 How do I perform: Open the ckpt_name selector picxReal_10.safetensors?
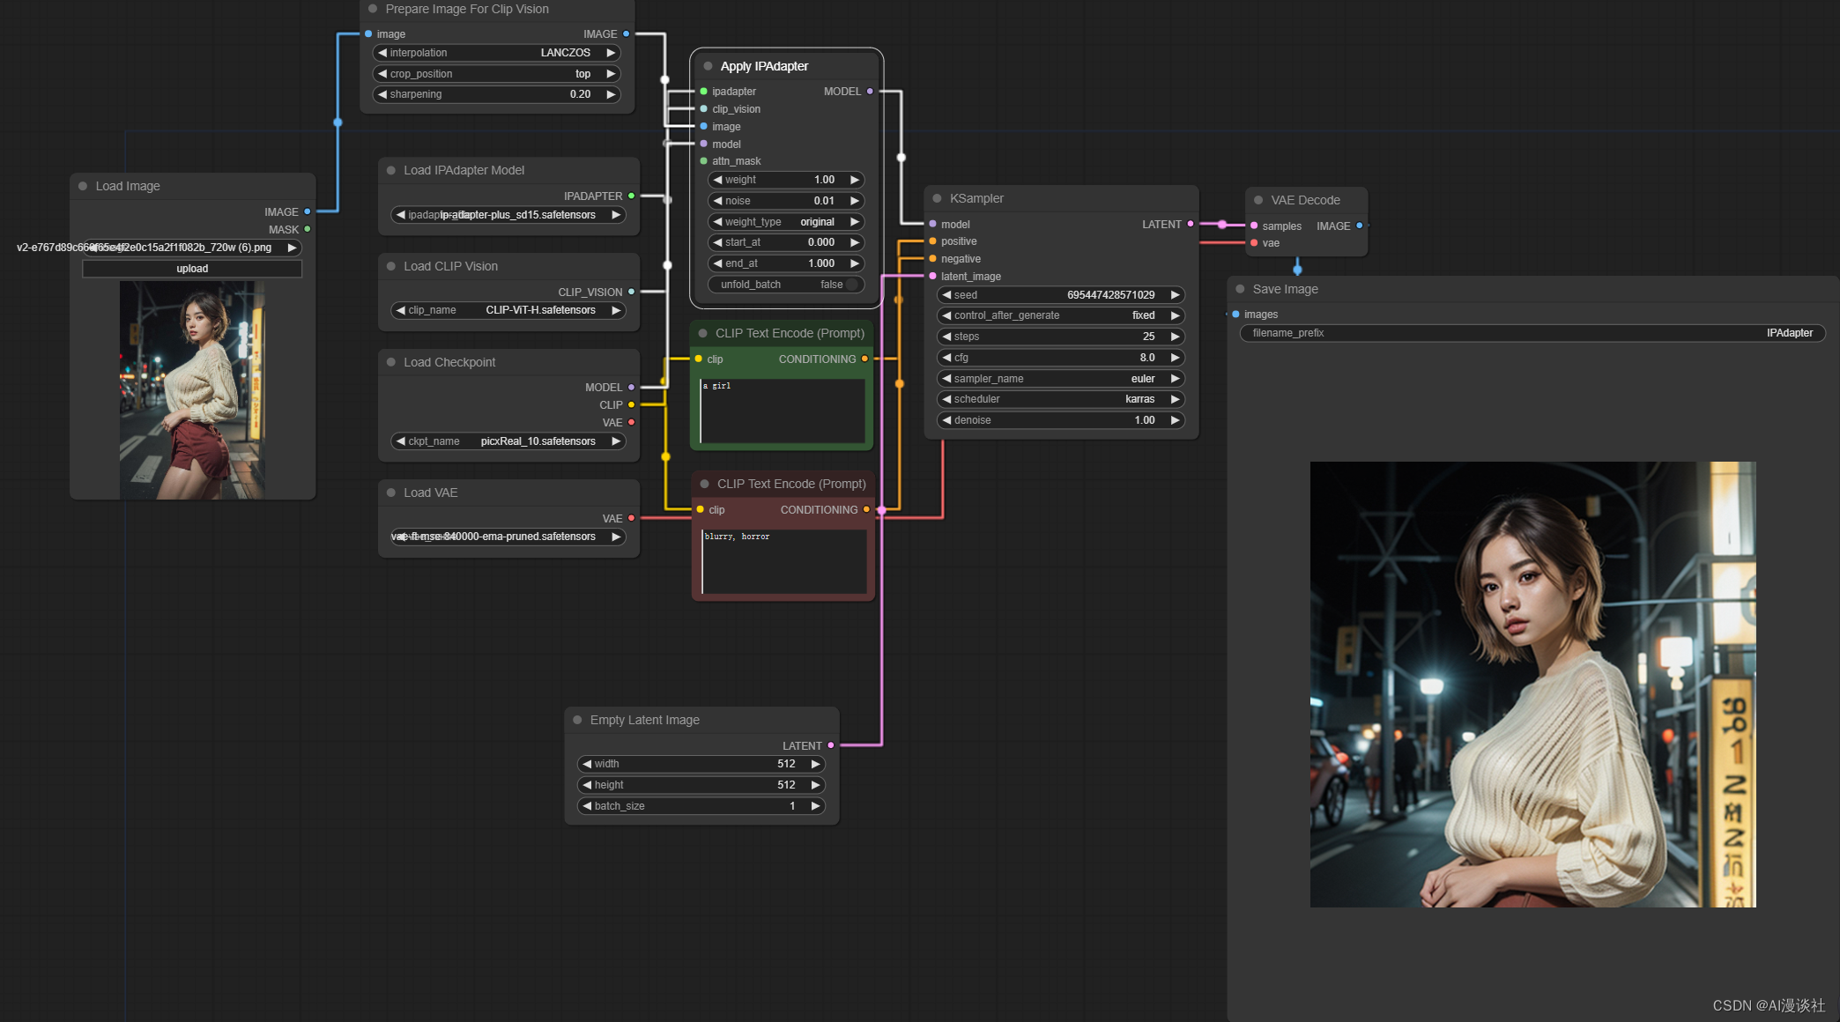[x=508, y=441]
